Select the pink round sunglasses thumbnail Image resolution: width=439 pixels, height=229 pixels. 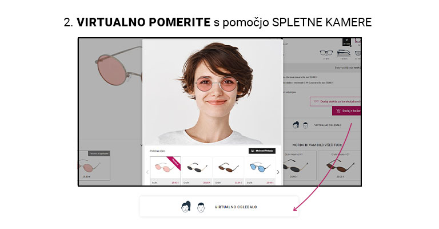[165, 171]
